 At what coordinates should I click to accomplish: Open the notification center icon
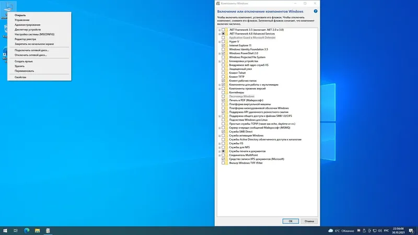(411, 231)
